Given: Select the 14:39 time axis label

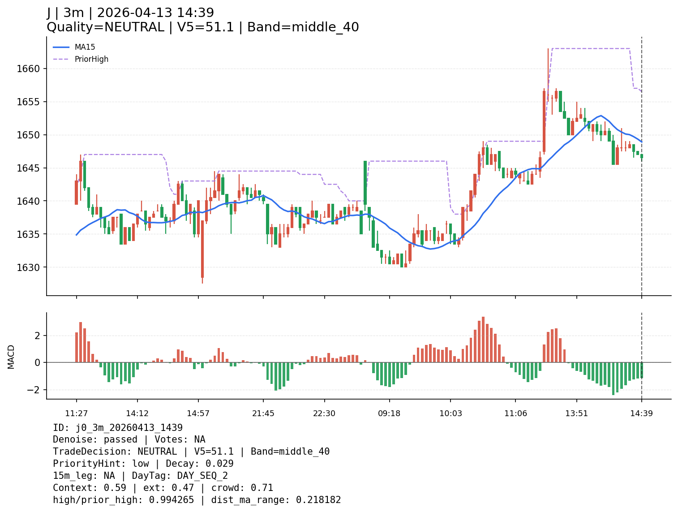Looking at the screenshot, I should tap(641, 413).
